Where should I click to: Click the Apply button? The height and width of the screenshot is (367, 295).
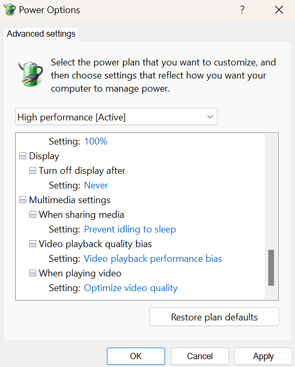point(263,356)
